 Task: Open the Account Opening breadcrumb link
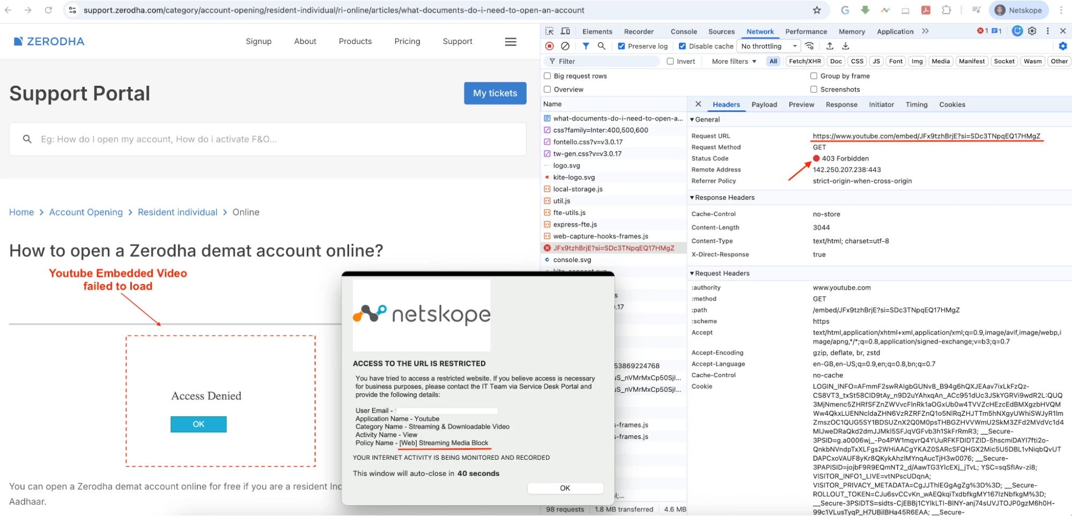[x=86, y=212]
